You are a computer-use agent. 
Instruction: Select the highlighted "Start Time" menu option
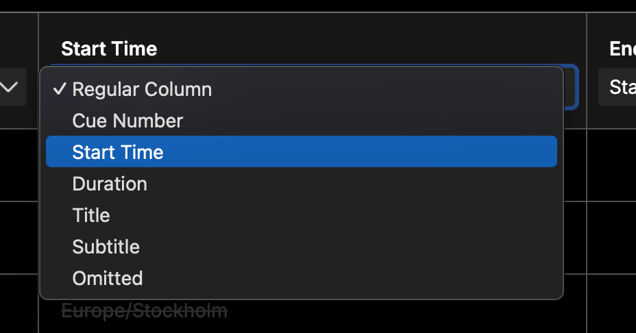(x=118, y=151)
